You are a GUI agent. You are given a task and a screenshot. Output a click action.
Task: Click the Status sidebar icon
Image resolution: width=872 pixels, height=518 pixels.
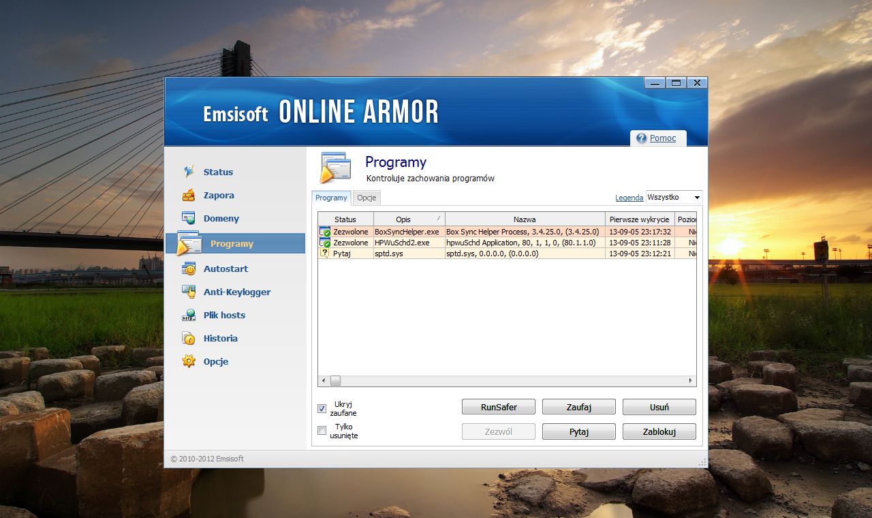tap(189, 172)
